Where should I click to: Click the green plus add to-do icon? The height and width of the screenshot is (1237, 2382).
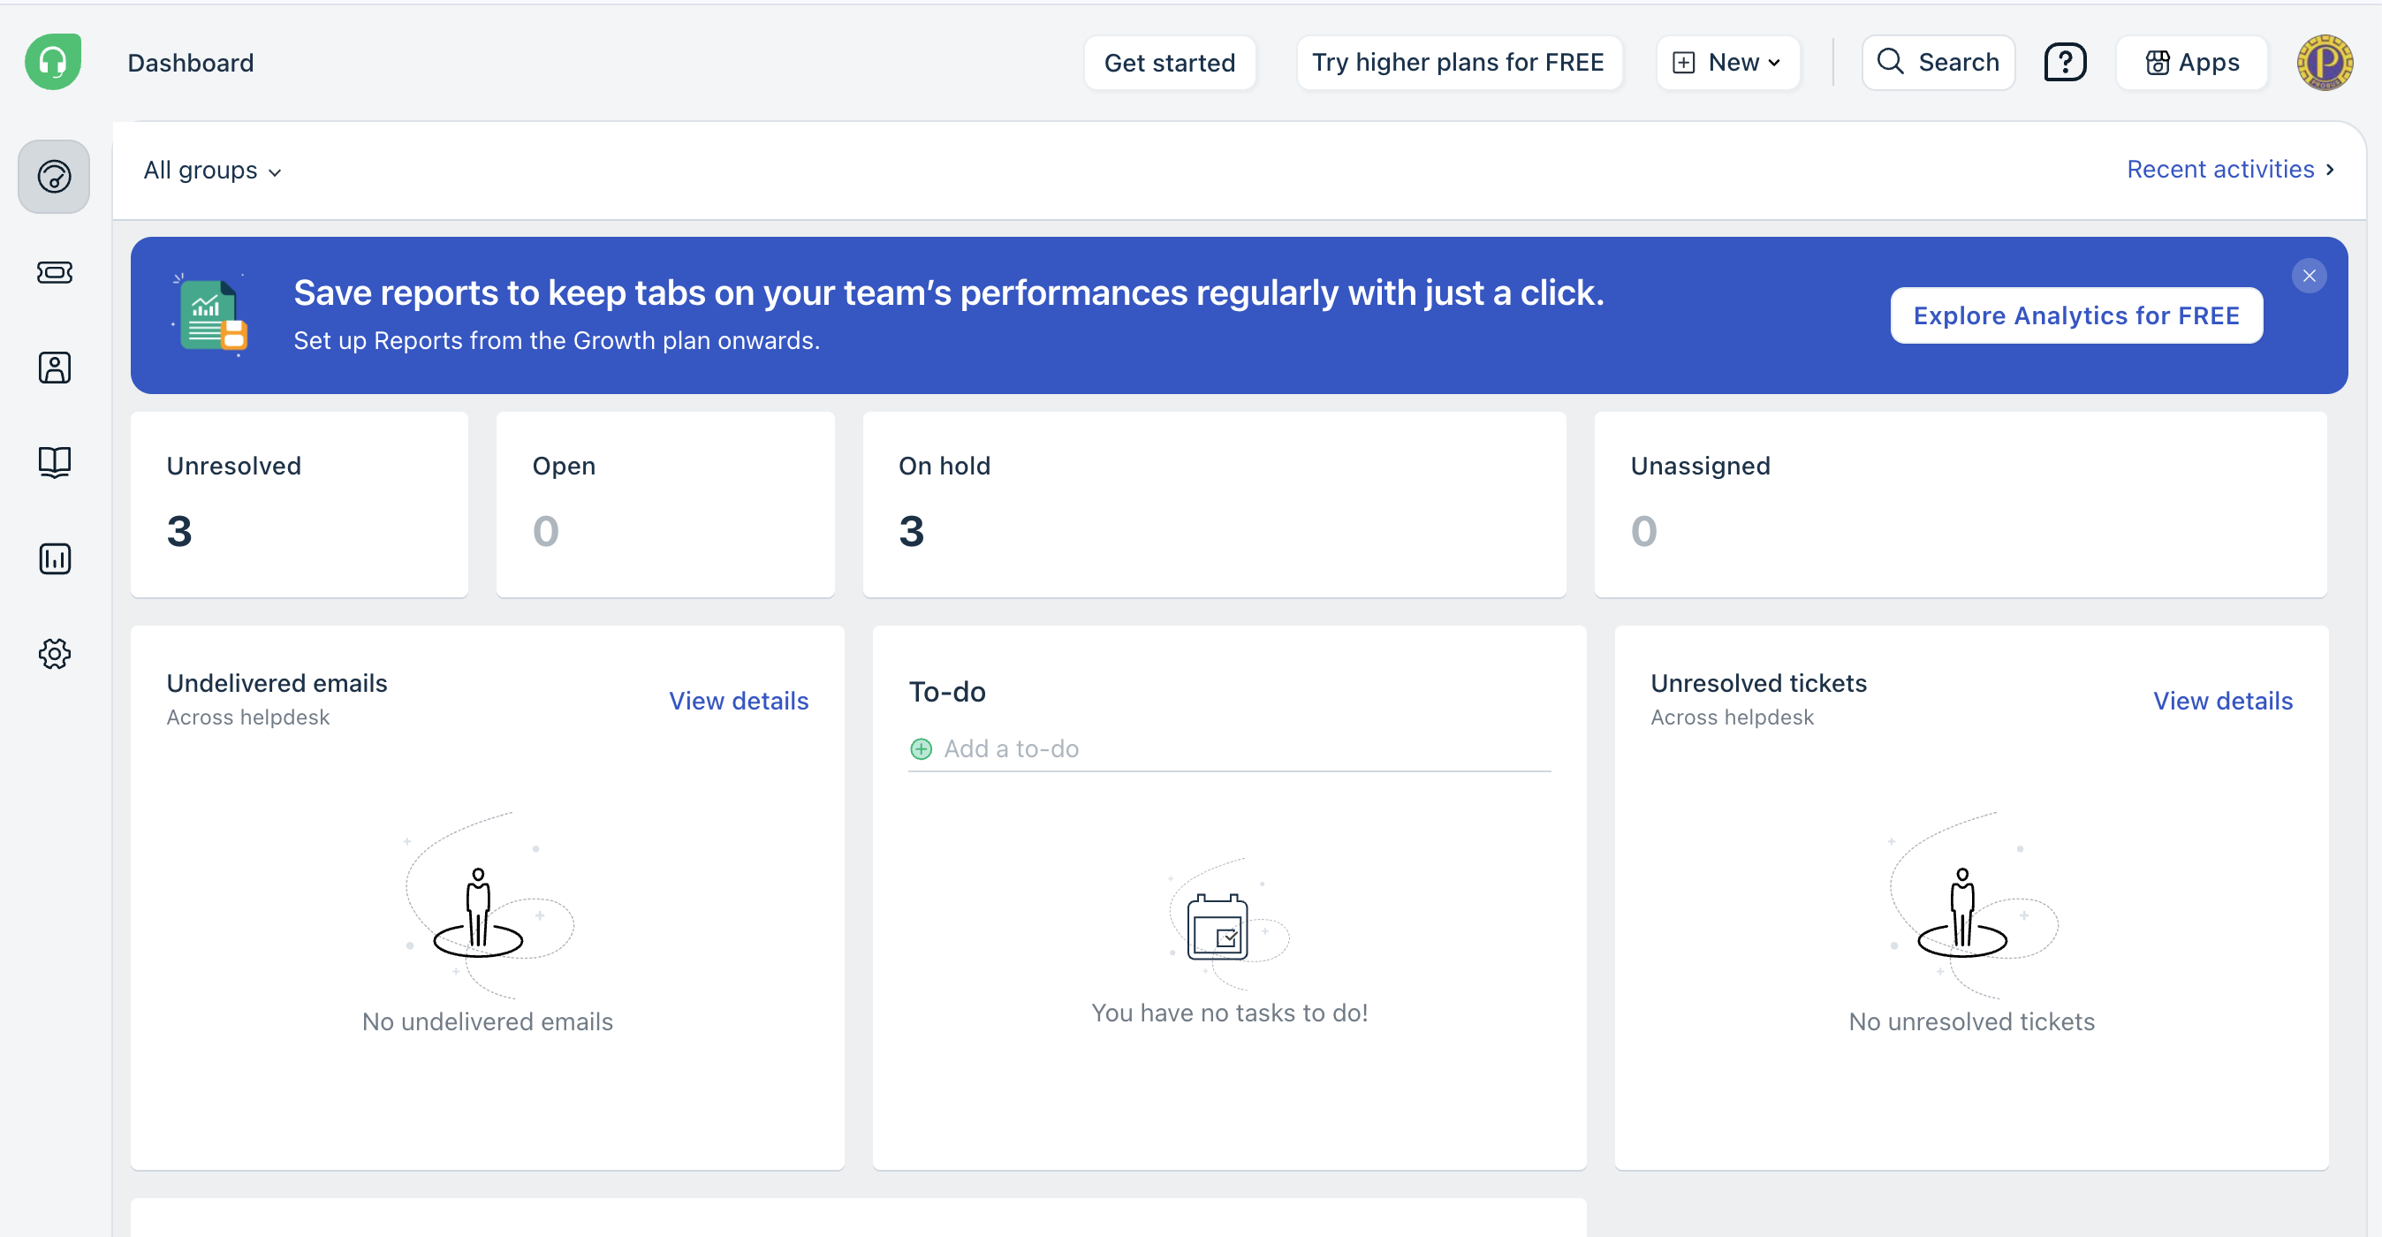point(921,749)
